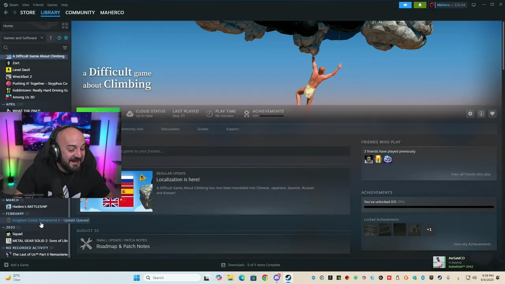The image size is (505, 284).
Task: Open the Games menu
Action: [x=52, y=5]
